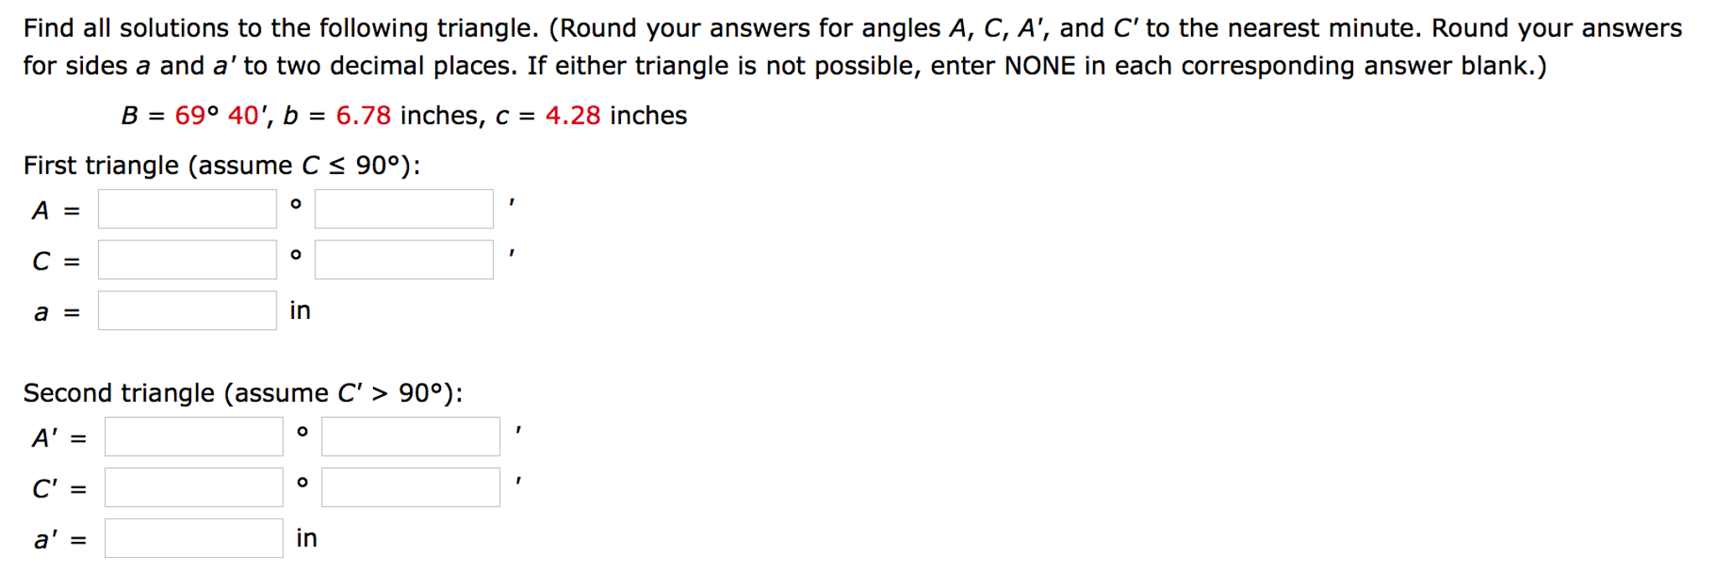Select the red value 69° 40'

click(x=222, y=116)
